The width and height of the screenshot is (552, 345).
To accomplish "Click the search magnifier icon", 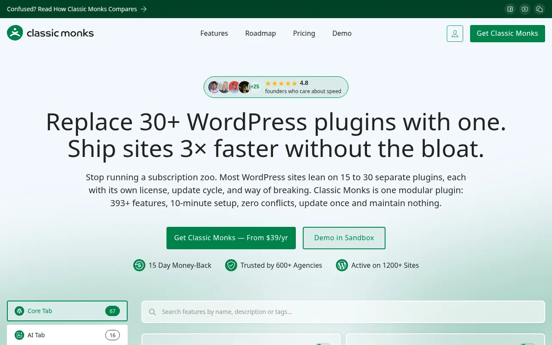I will (x=152, y=312).
